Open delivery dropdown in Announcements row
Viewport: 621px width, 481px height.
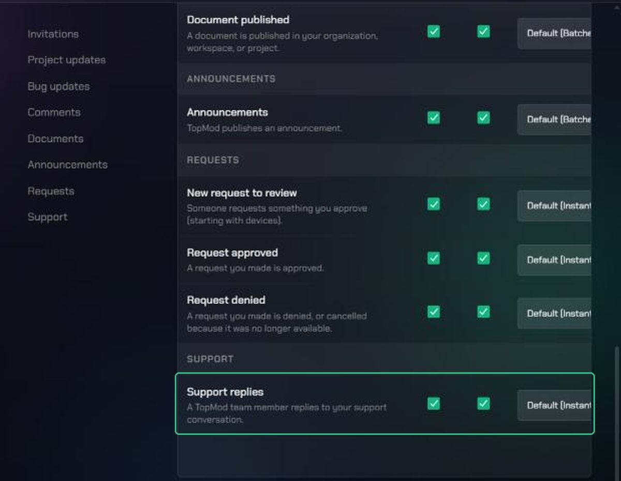554,120
